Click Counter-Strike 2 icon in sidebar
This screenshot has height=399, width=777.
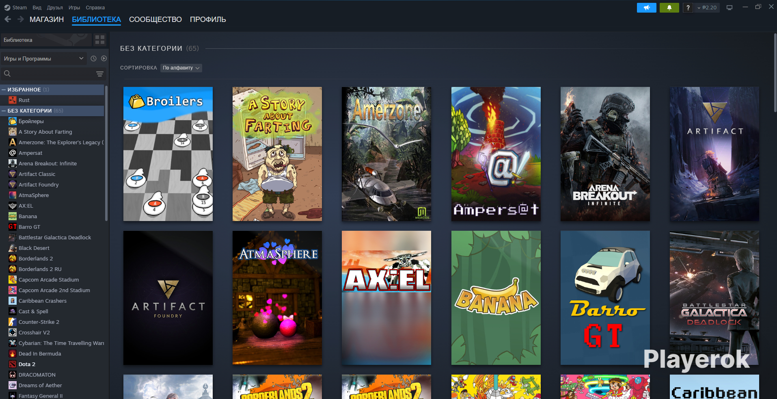click(13, 322)
